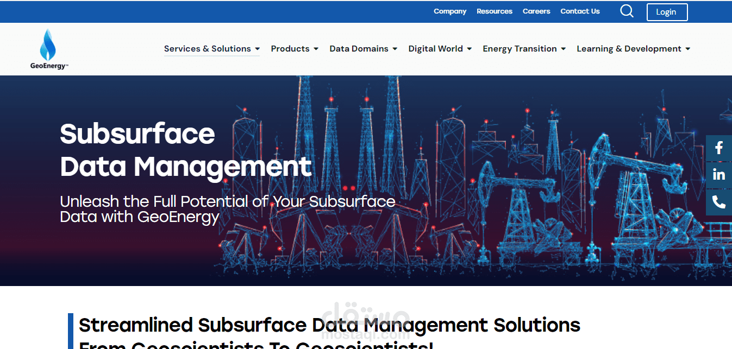This screenshot has width=732, height=349.
Task: Expand the Learning & Development menu
Action: pos(634,49)
